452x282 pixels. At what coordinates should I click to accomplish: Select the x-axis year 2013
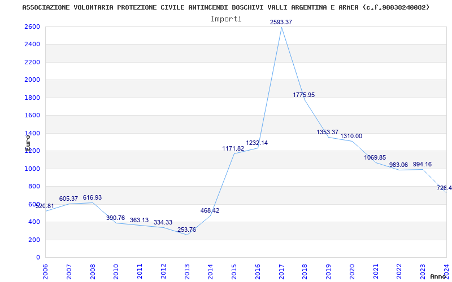point(187,271)
